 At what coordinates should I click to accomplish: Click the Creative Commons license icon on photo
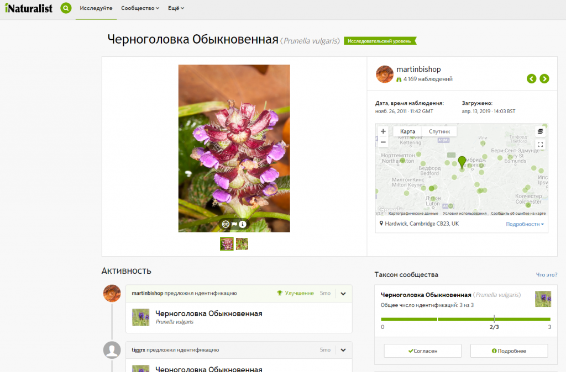[x=226, y=224]
